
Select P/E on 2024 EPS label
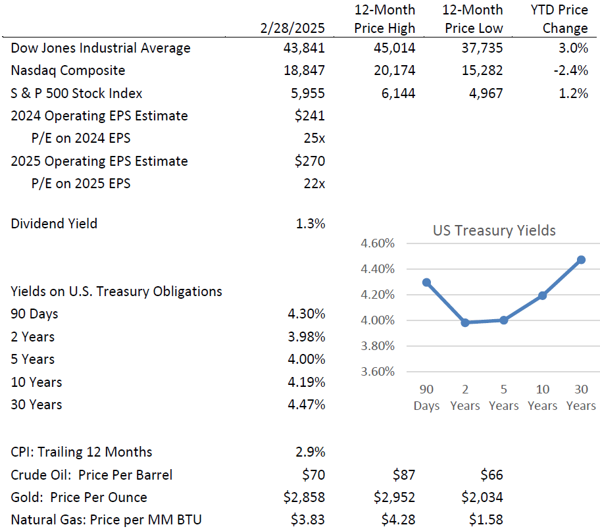click(x=81, y=138)
